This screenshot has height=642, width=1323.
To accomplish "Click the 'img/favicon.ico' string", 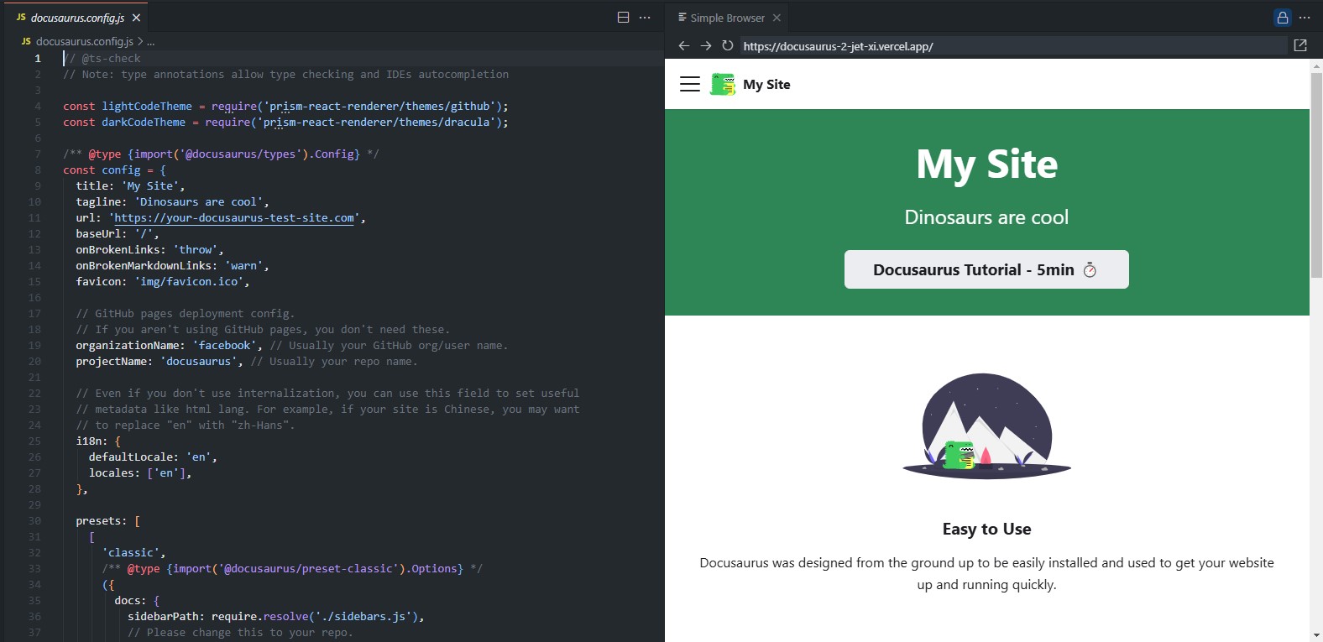I will click(x=189, y=281).
